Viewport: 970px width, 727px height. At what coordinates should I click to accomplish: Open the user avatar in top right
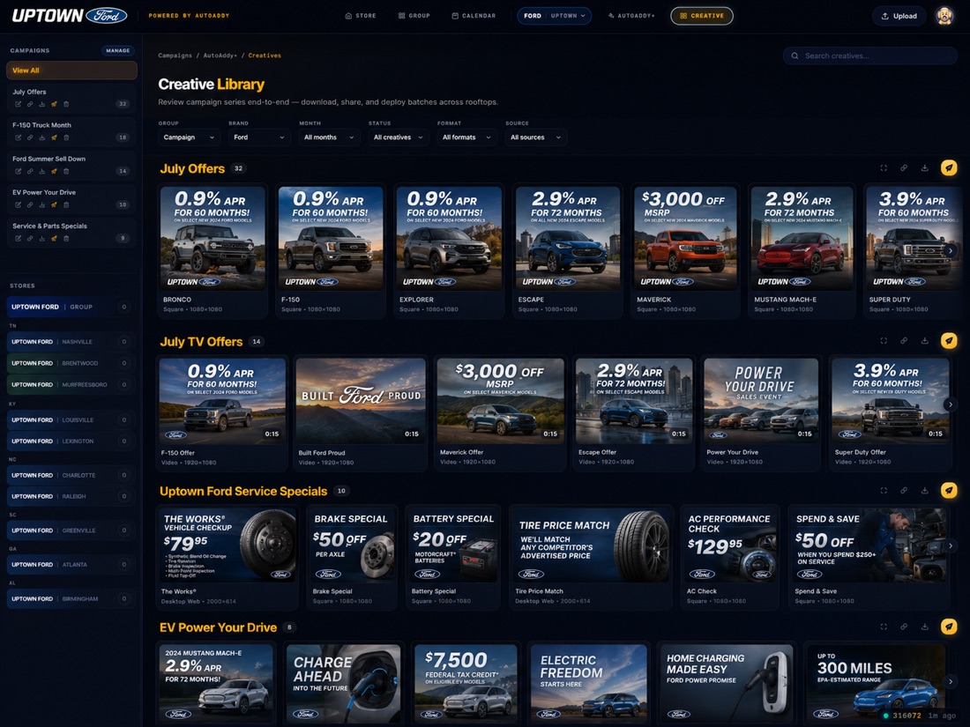(x=944, y=16)
